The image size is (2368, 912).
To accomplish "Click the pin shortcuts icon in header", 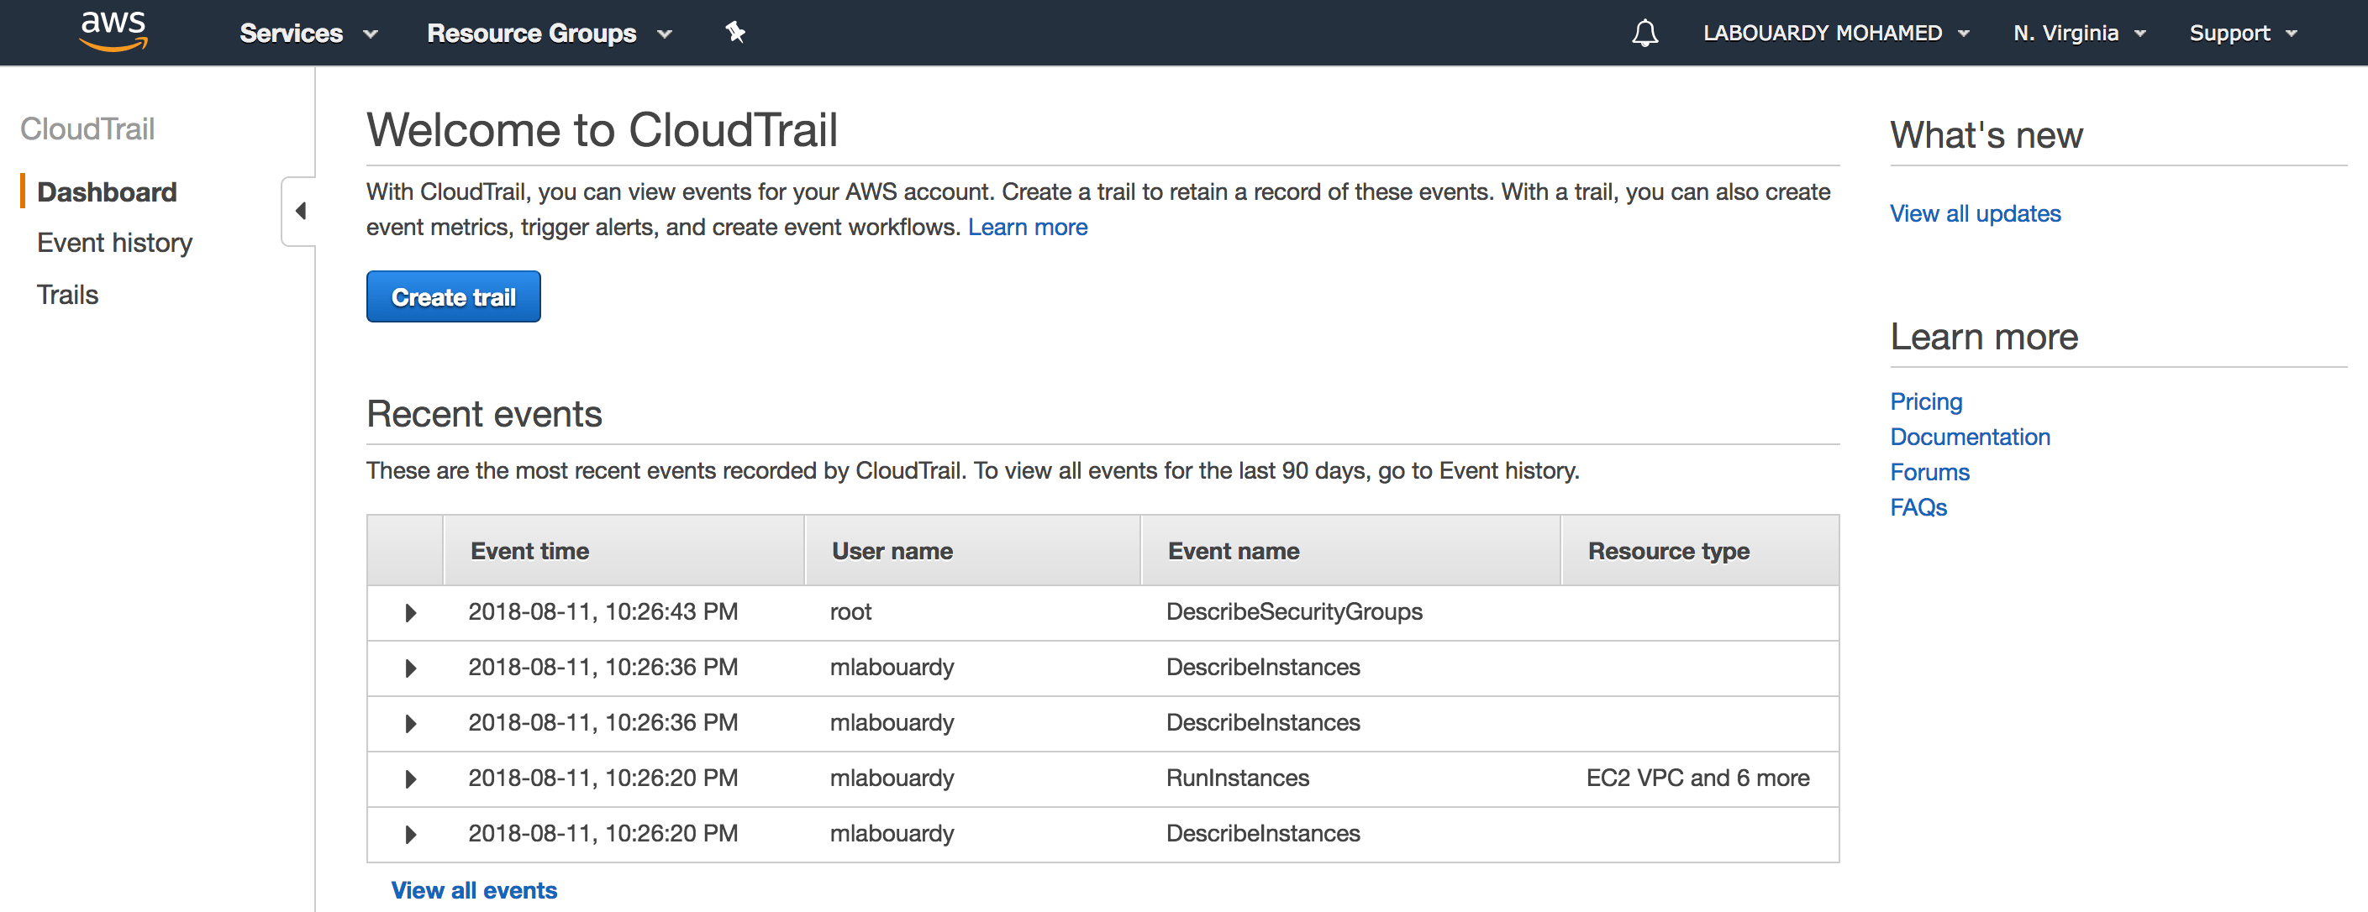I will tap(734, 33).
